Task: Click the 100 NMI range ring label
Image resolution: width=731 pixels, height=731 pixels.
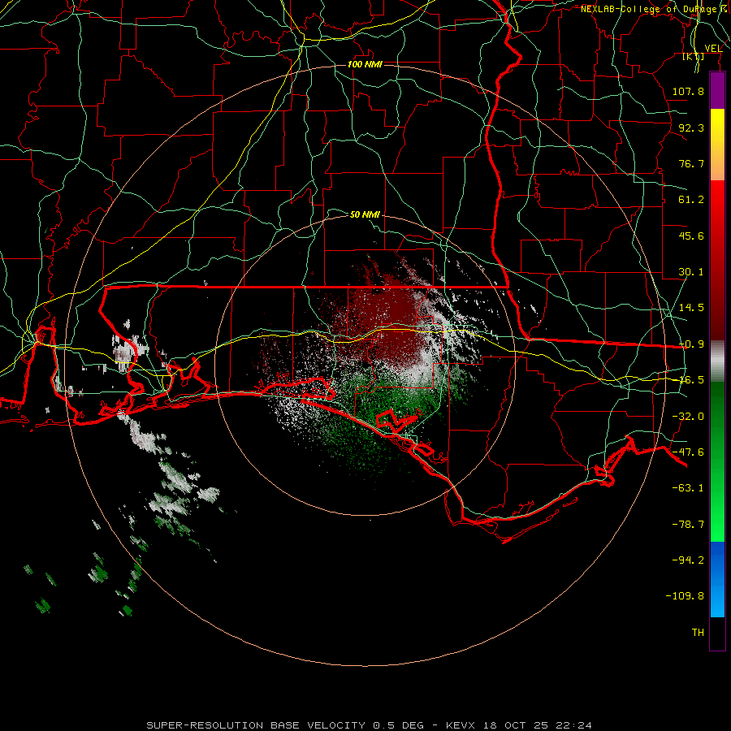Action: (365, 64)
